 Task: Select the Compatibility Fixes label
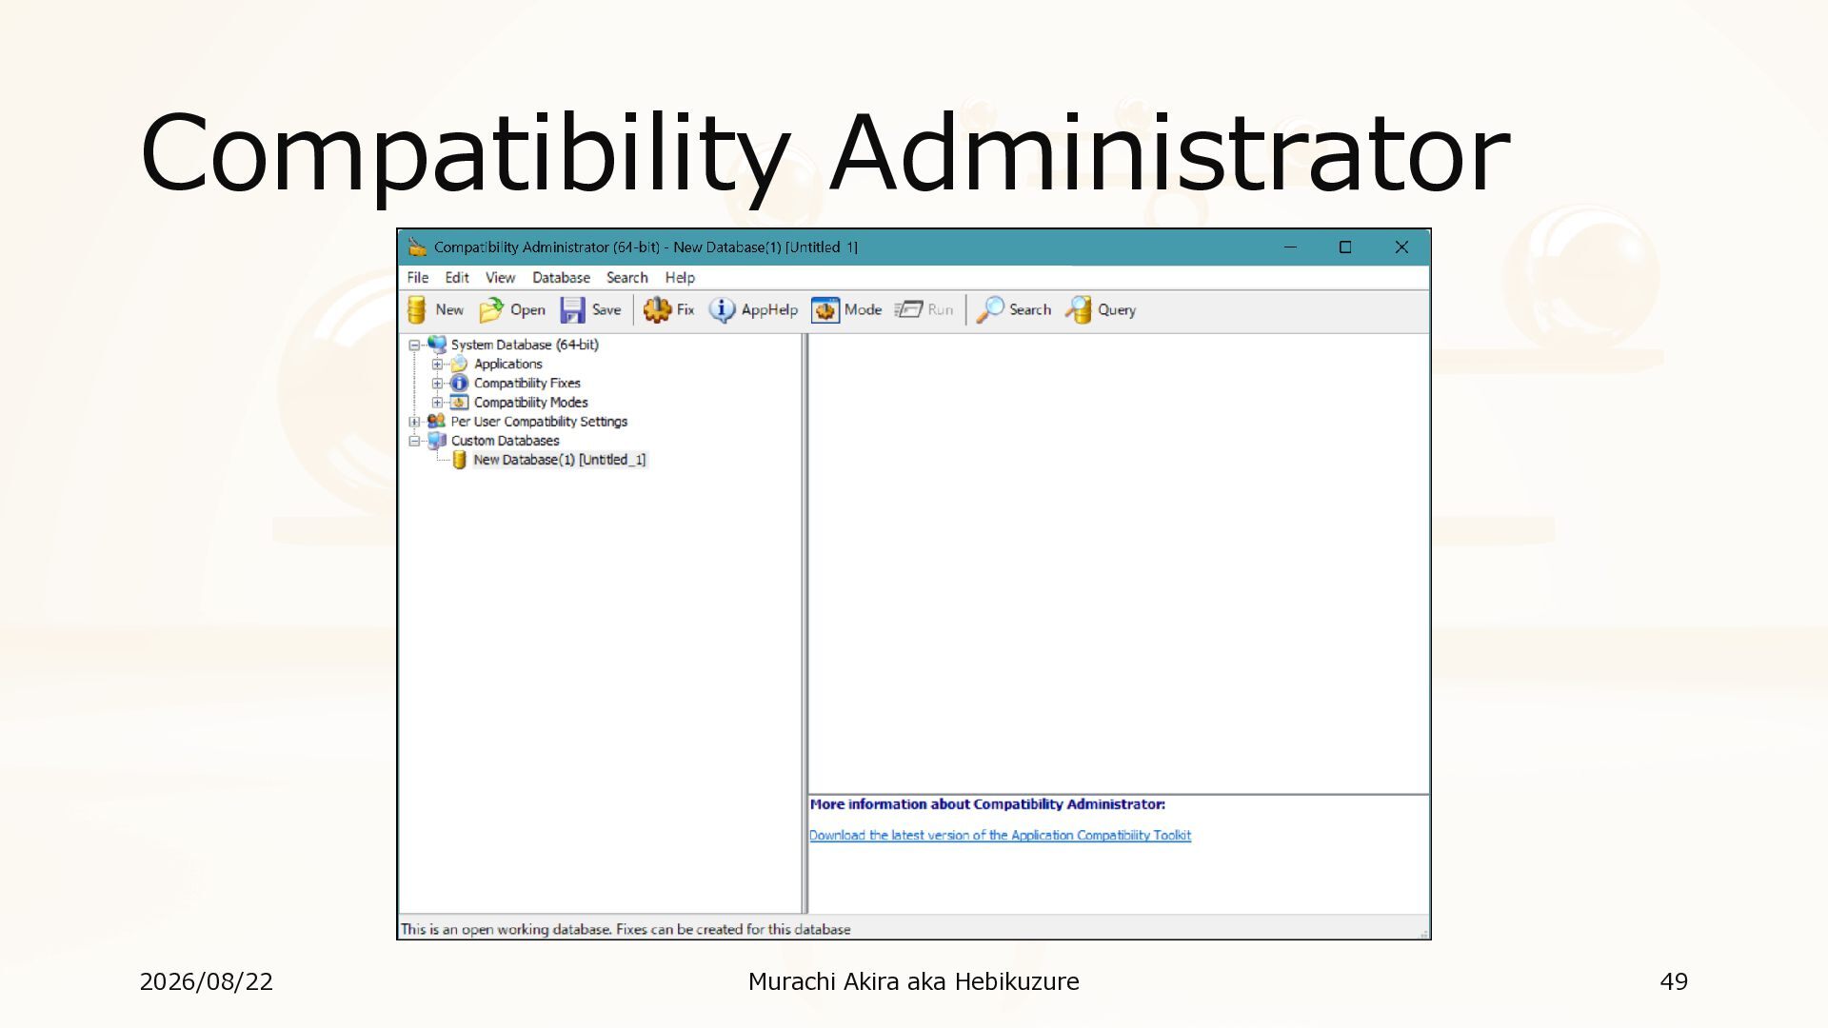[x=527, y=384]
